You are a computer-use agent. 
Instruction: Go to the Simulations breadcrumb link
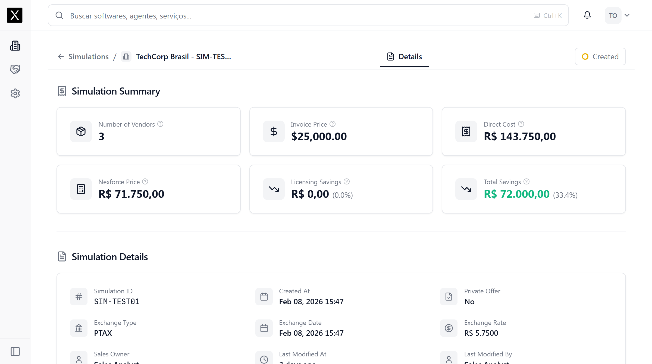pyautogui.click(x=89, y=57)
